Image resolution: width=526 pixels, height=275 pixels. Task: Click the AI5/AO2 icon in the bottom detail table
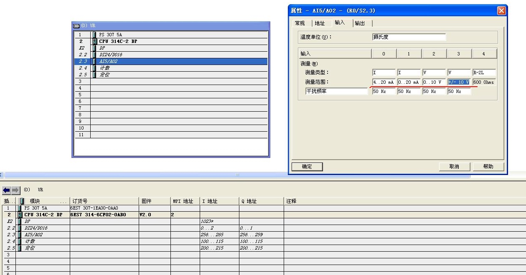pyautogui.click(x=20, y=235)
